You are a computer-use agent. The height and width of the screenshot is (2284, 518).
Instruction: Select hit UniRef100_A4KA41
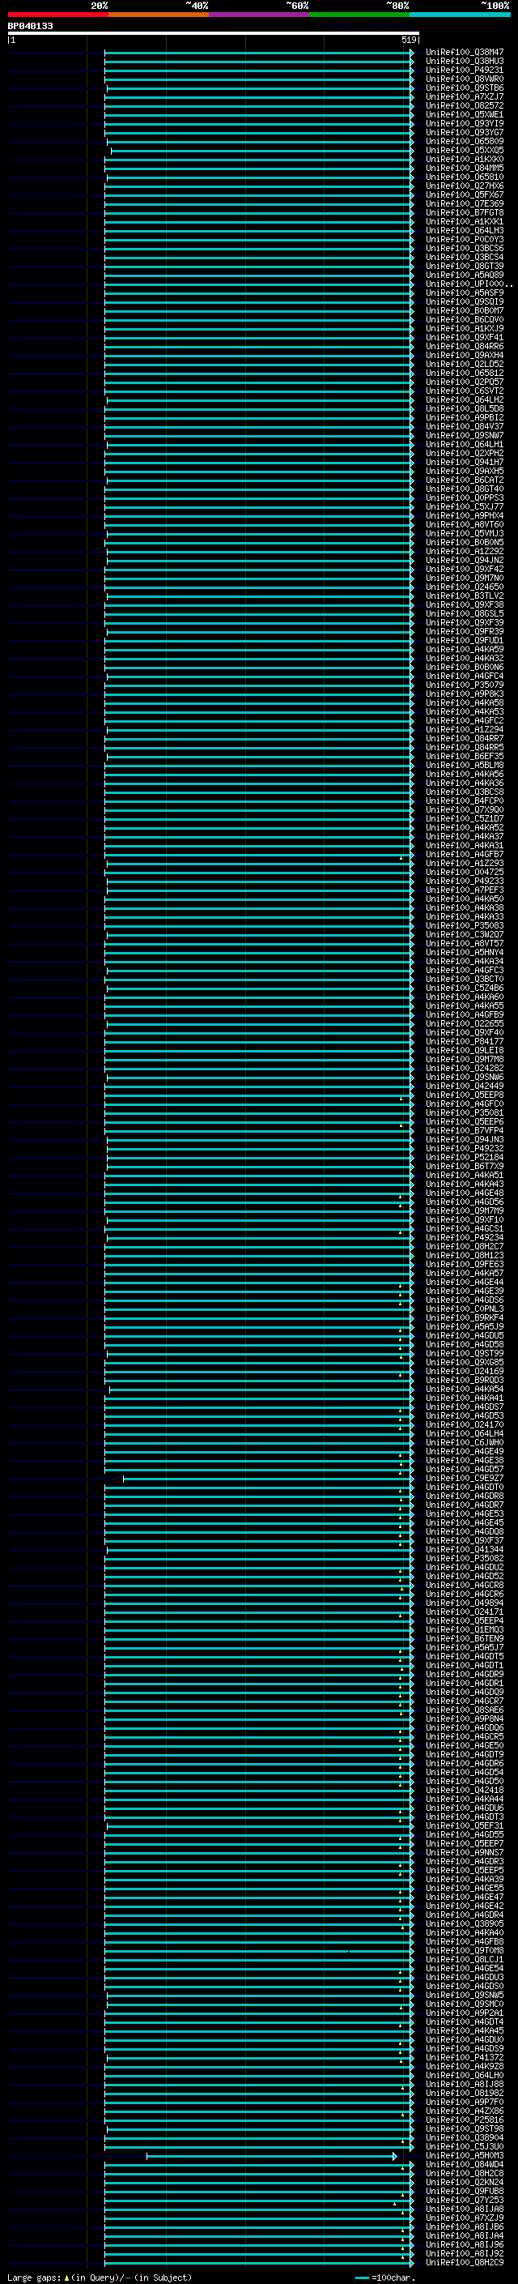(465, 1398)
